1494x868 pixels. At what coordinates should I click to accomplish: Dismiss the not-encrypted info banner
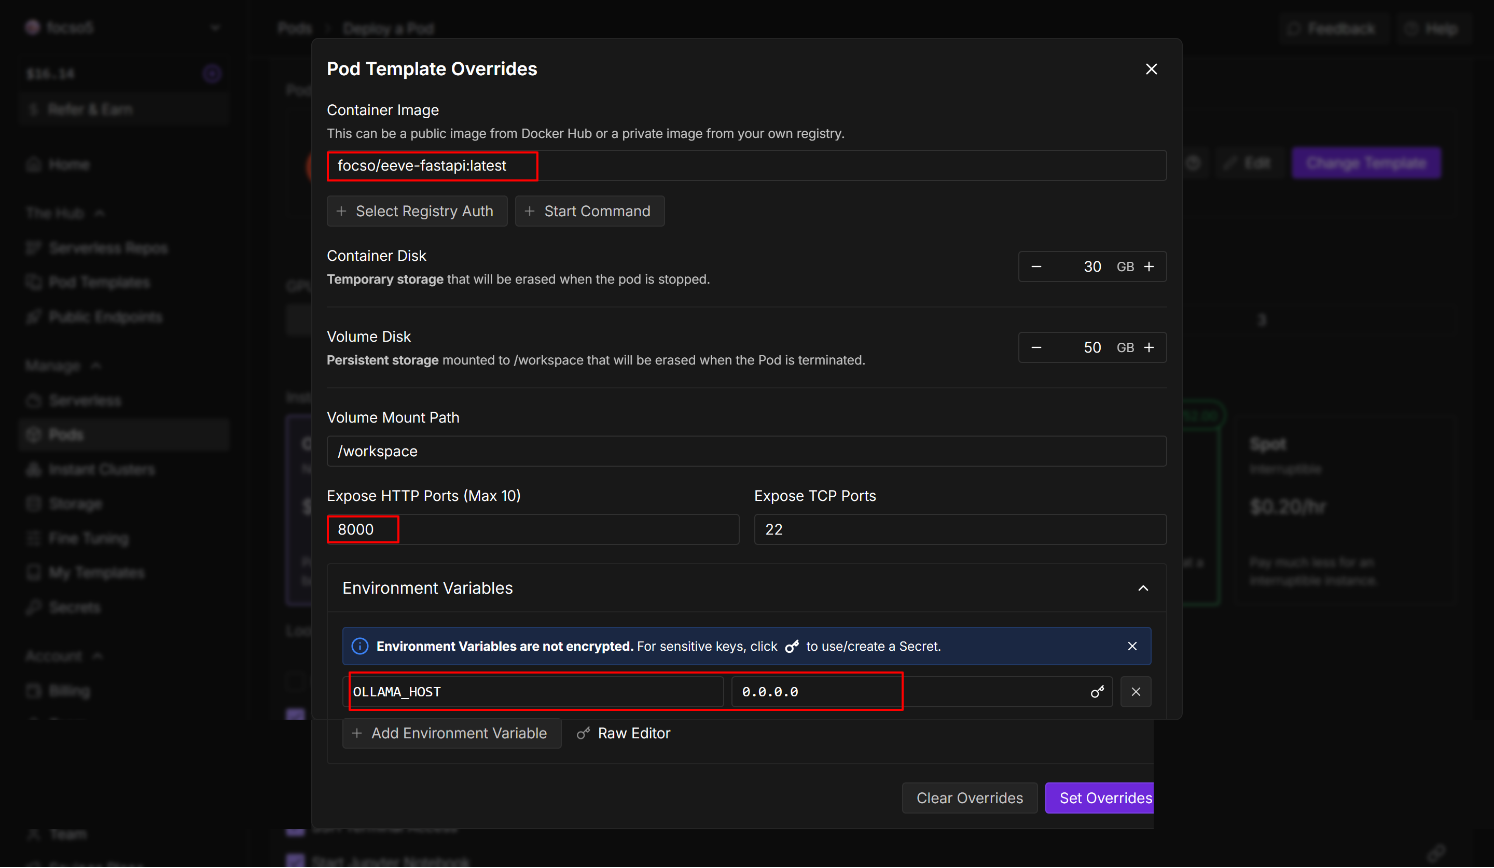1132,646
